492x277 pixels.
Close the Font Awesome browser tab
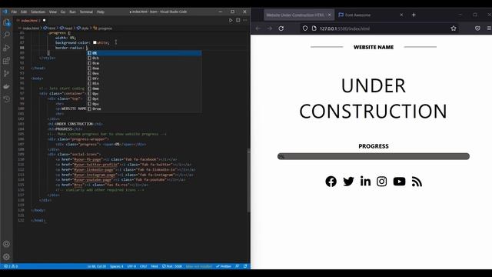point(401,15)
